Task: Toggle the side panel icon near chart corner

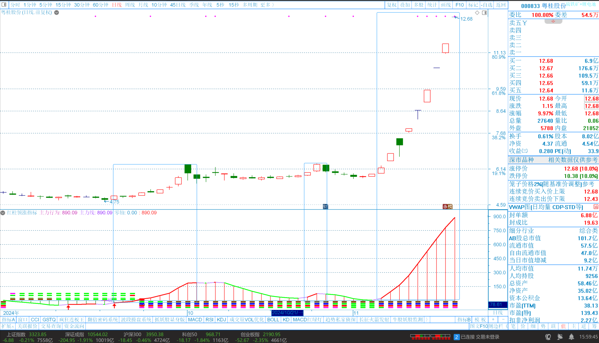Action: [484, 13]
